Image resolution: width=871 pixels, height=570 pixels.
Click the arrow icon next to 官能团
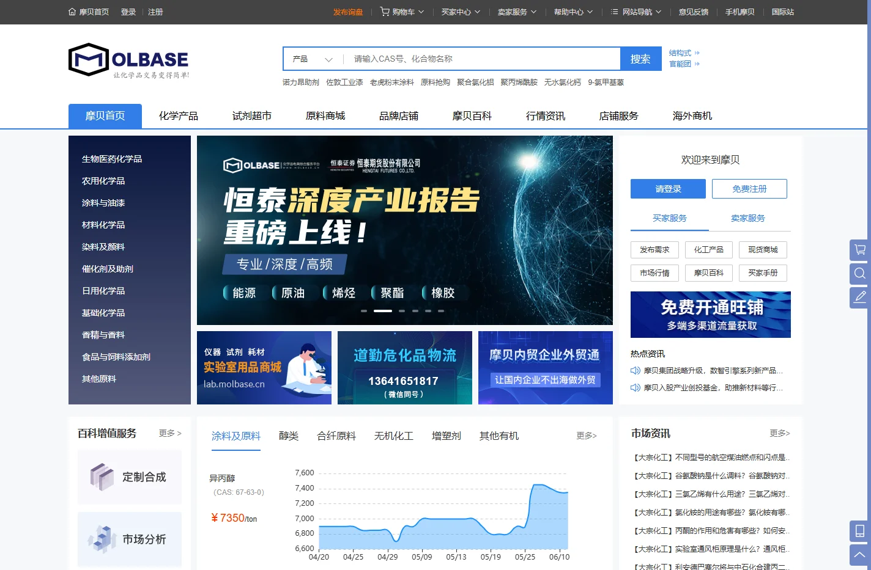click(x=697, y=64)
